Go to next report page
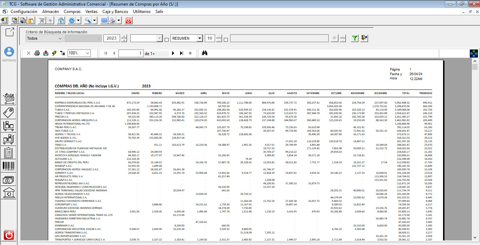480x245 pixels. 173,53
